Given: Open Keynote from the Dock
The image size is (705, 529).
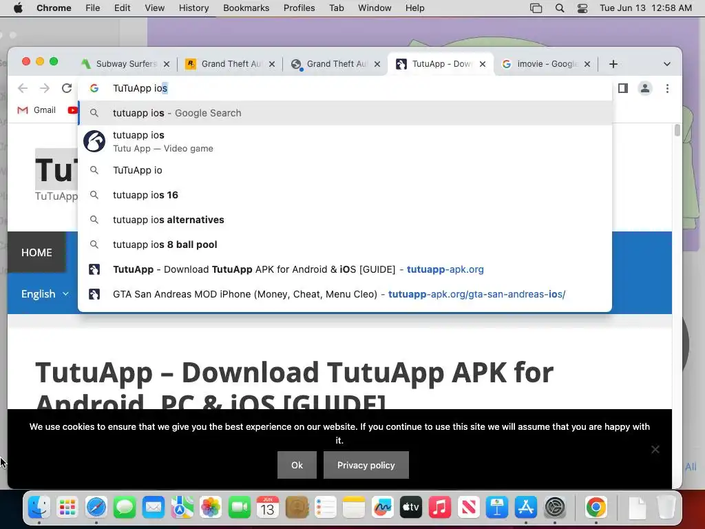Looking at the screenshot, I should (x=497, y=508).
